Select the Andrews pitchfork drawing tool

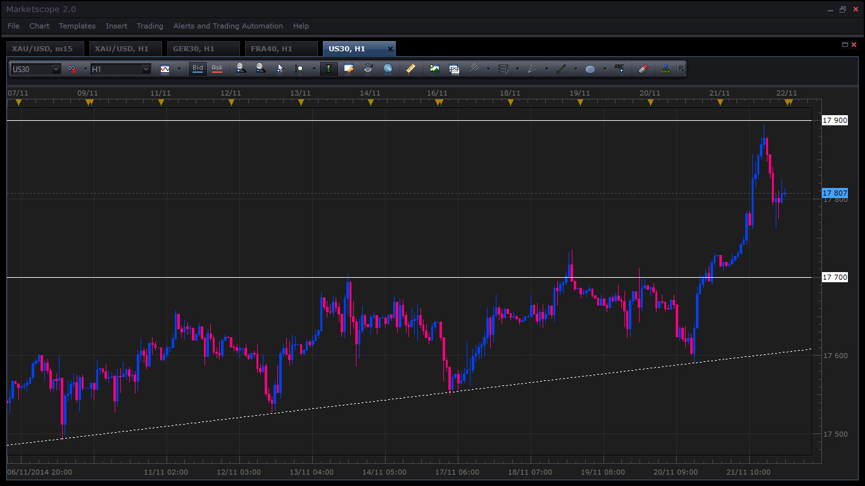pyautogui.click(x=474, y=69)
